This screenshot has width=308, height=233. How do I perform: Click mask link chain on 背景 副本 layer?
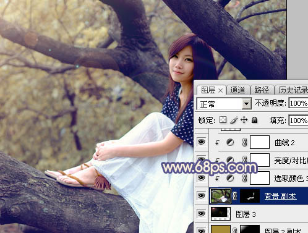point(235,196)
